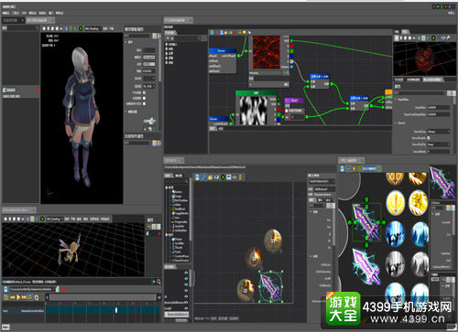Add a modifier with the green icon beside animation path
Viewport: 458px width, 332px height.
(x=58, y=289)
